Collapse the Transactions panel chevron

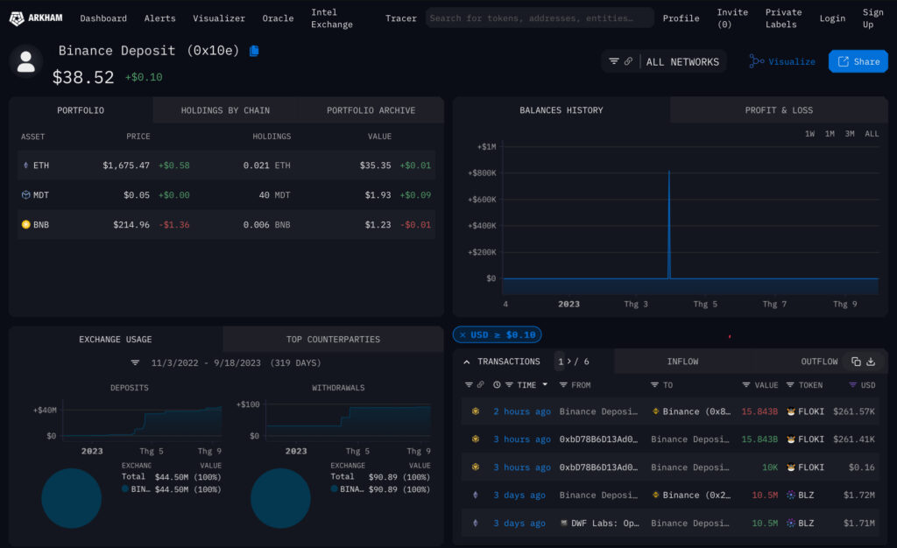pos(467,362)
